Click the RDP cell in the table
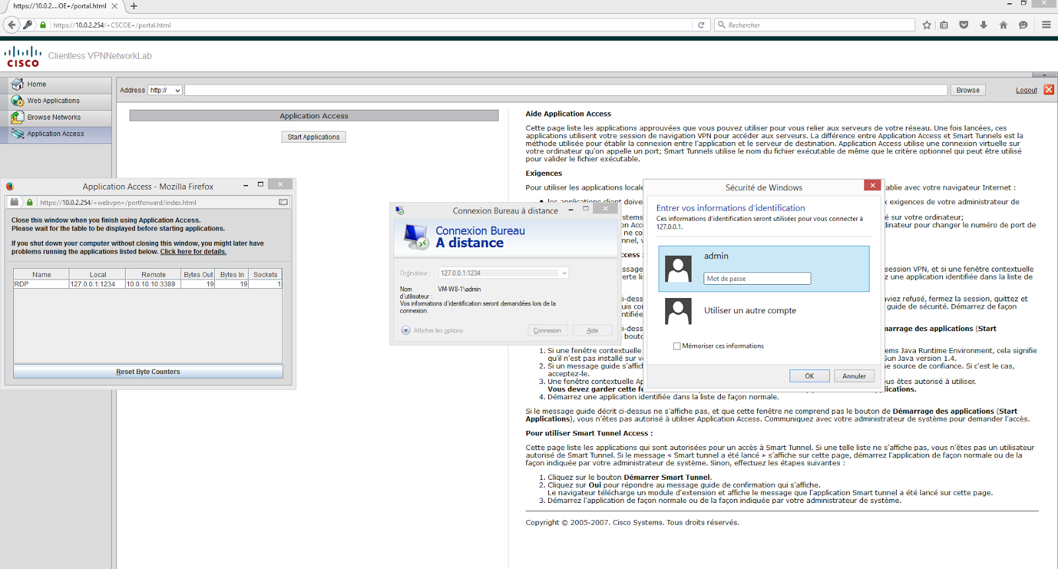 pos(41,284)
